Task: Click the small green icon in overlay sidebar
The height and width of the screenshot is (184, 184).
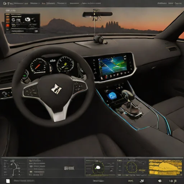Action: tap(8, 29)
